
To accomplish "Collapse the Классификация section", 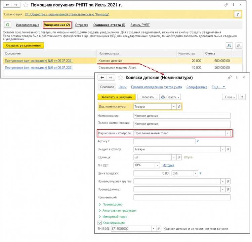I will pyautogui.click(x=100, y=223).
